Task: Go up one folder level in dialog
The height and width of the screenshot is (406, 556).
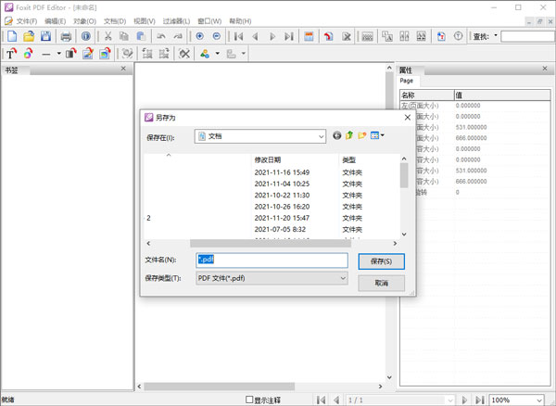Action: point(349,135)
